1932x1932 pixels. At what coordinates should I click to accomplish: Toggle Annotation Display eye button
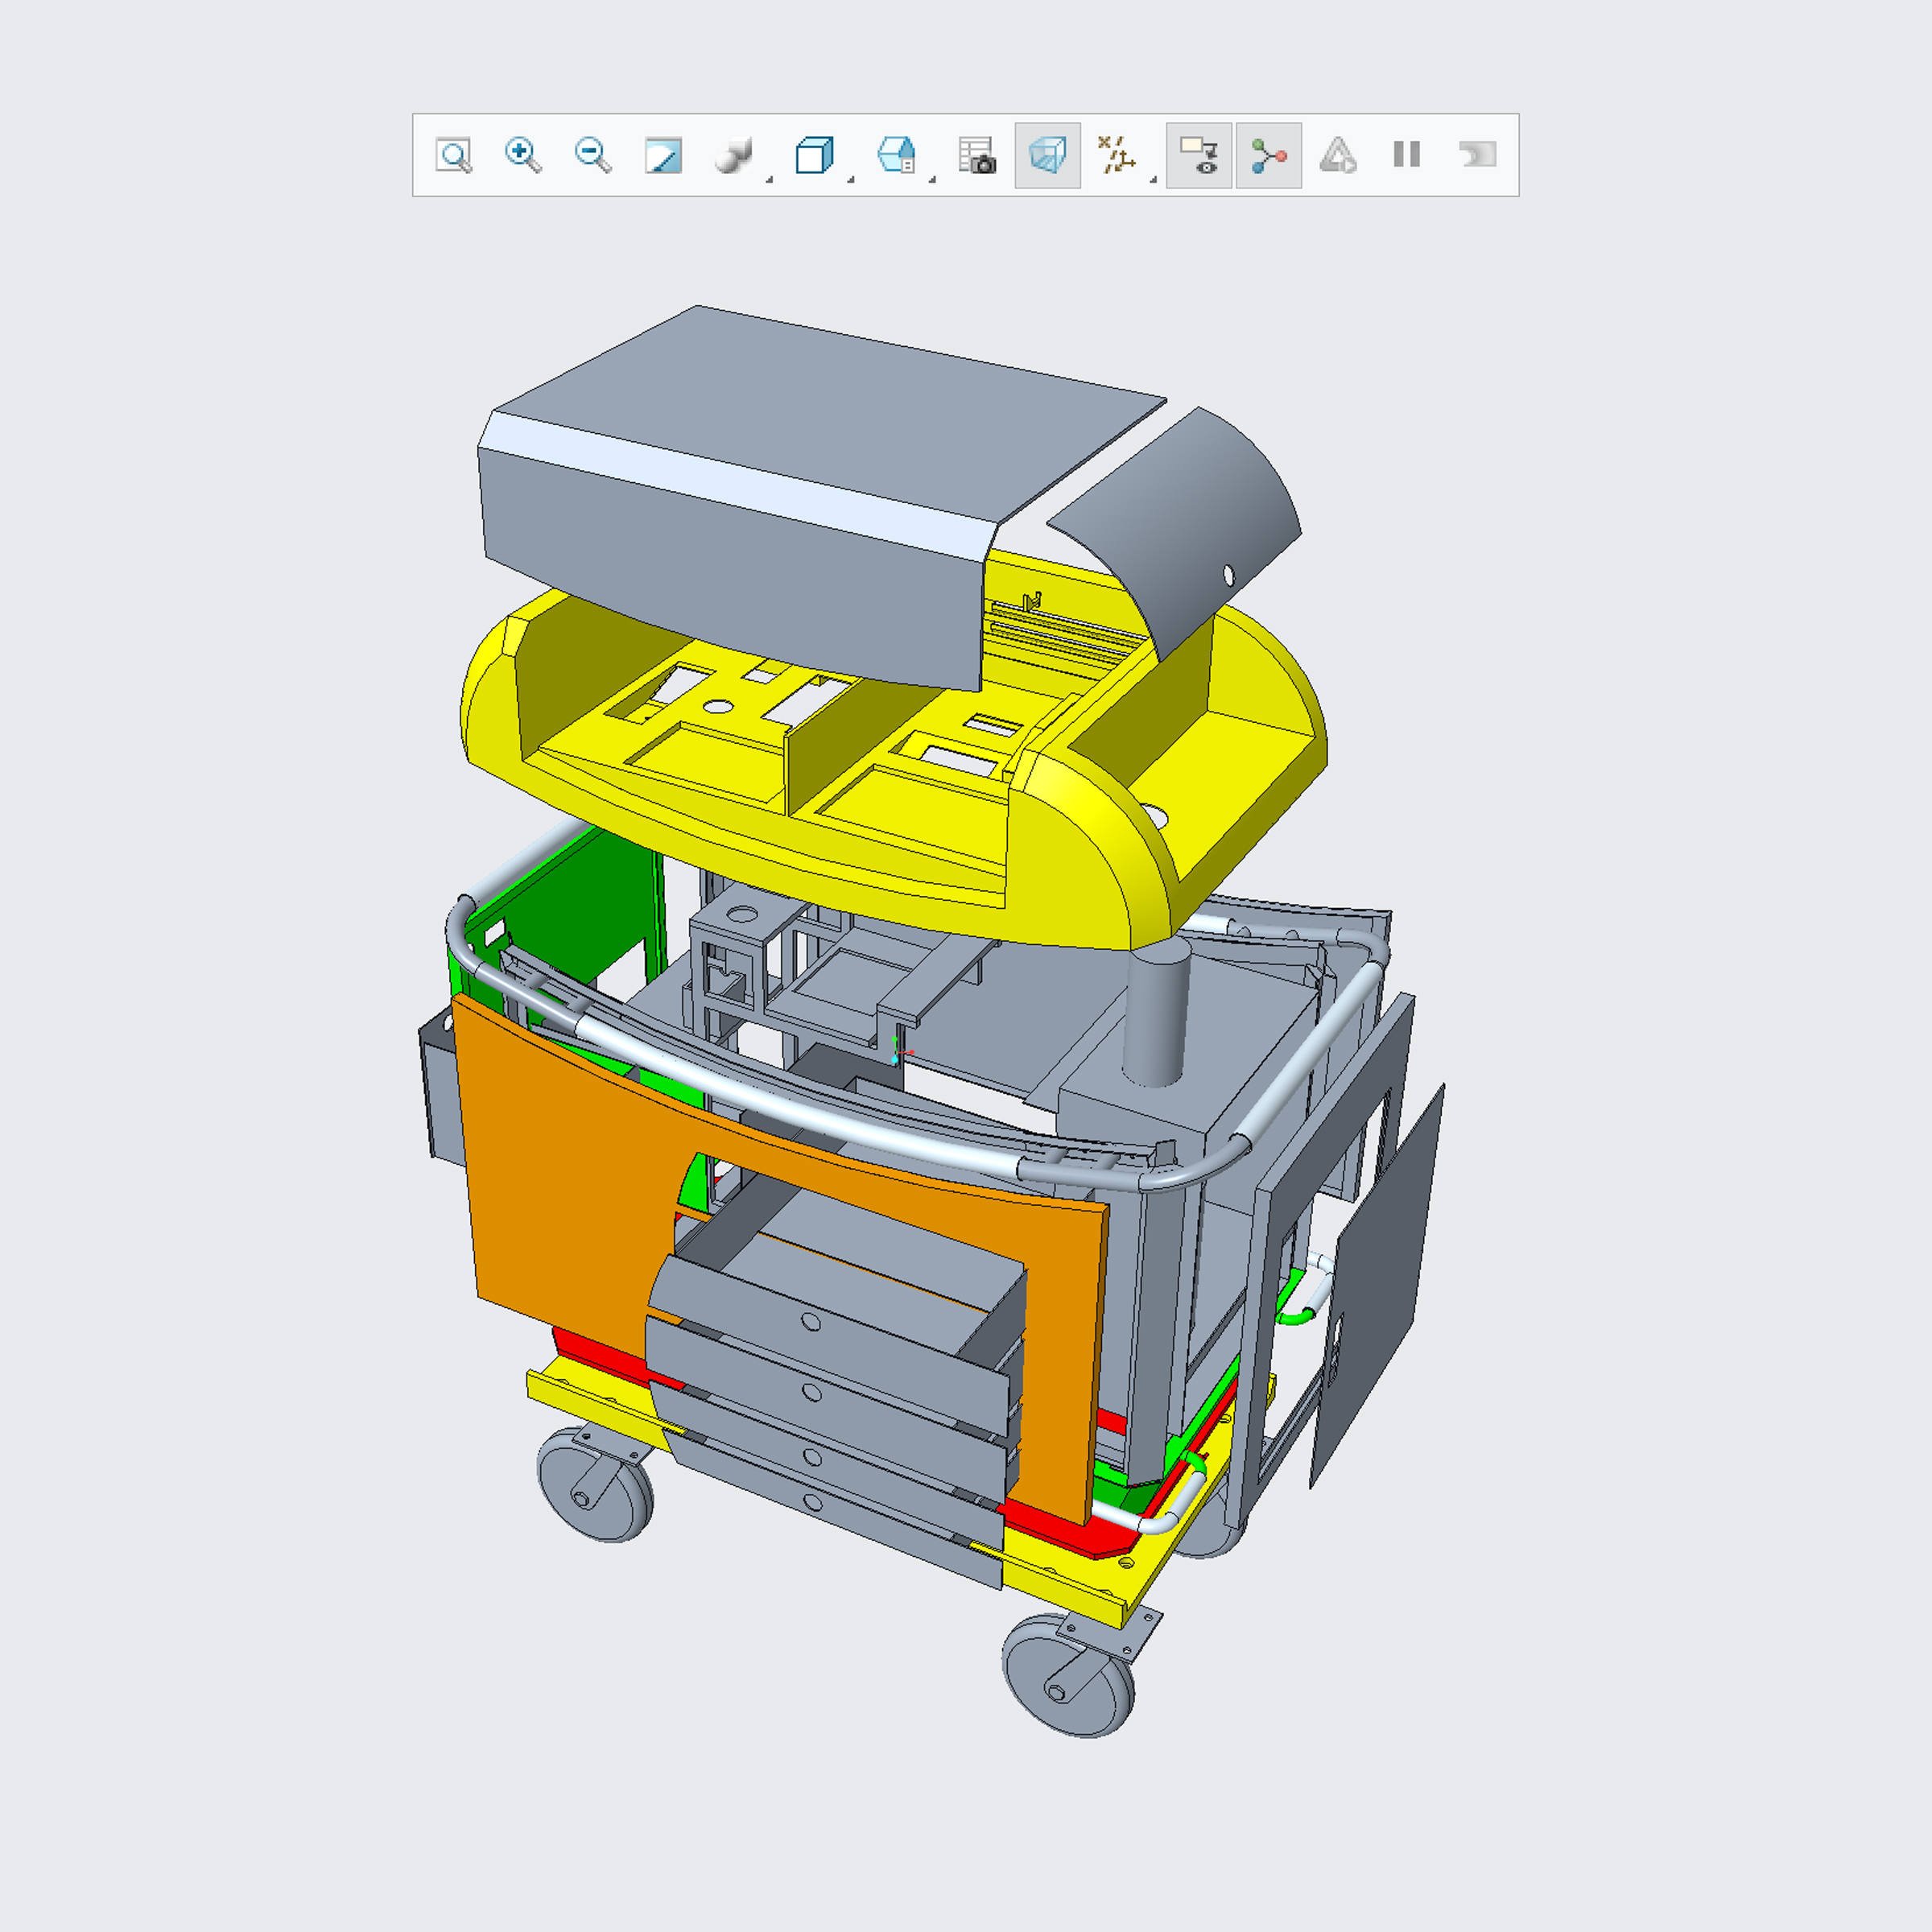1199,156
